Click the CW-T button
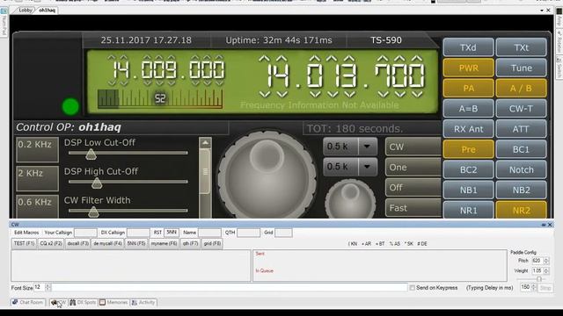This screenshot has height=316, width=563. [521, 109]
